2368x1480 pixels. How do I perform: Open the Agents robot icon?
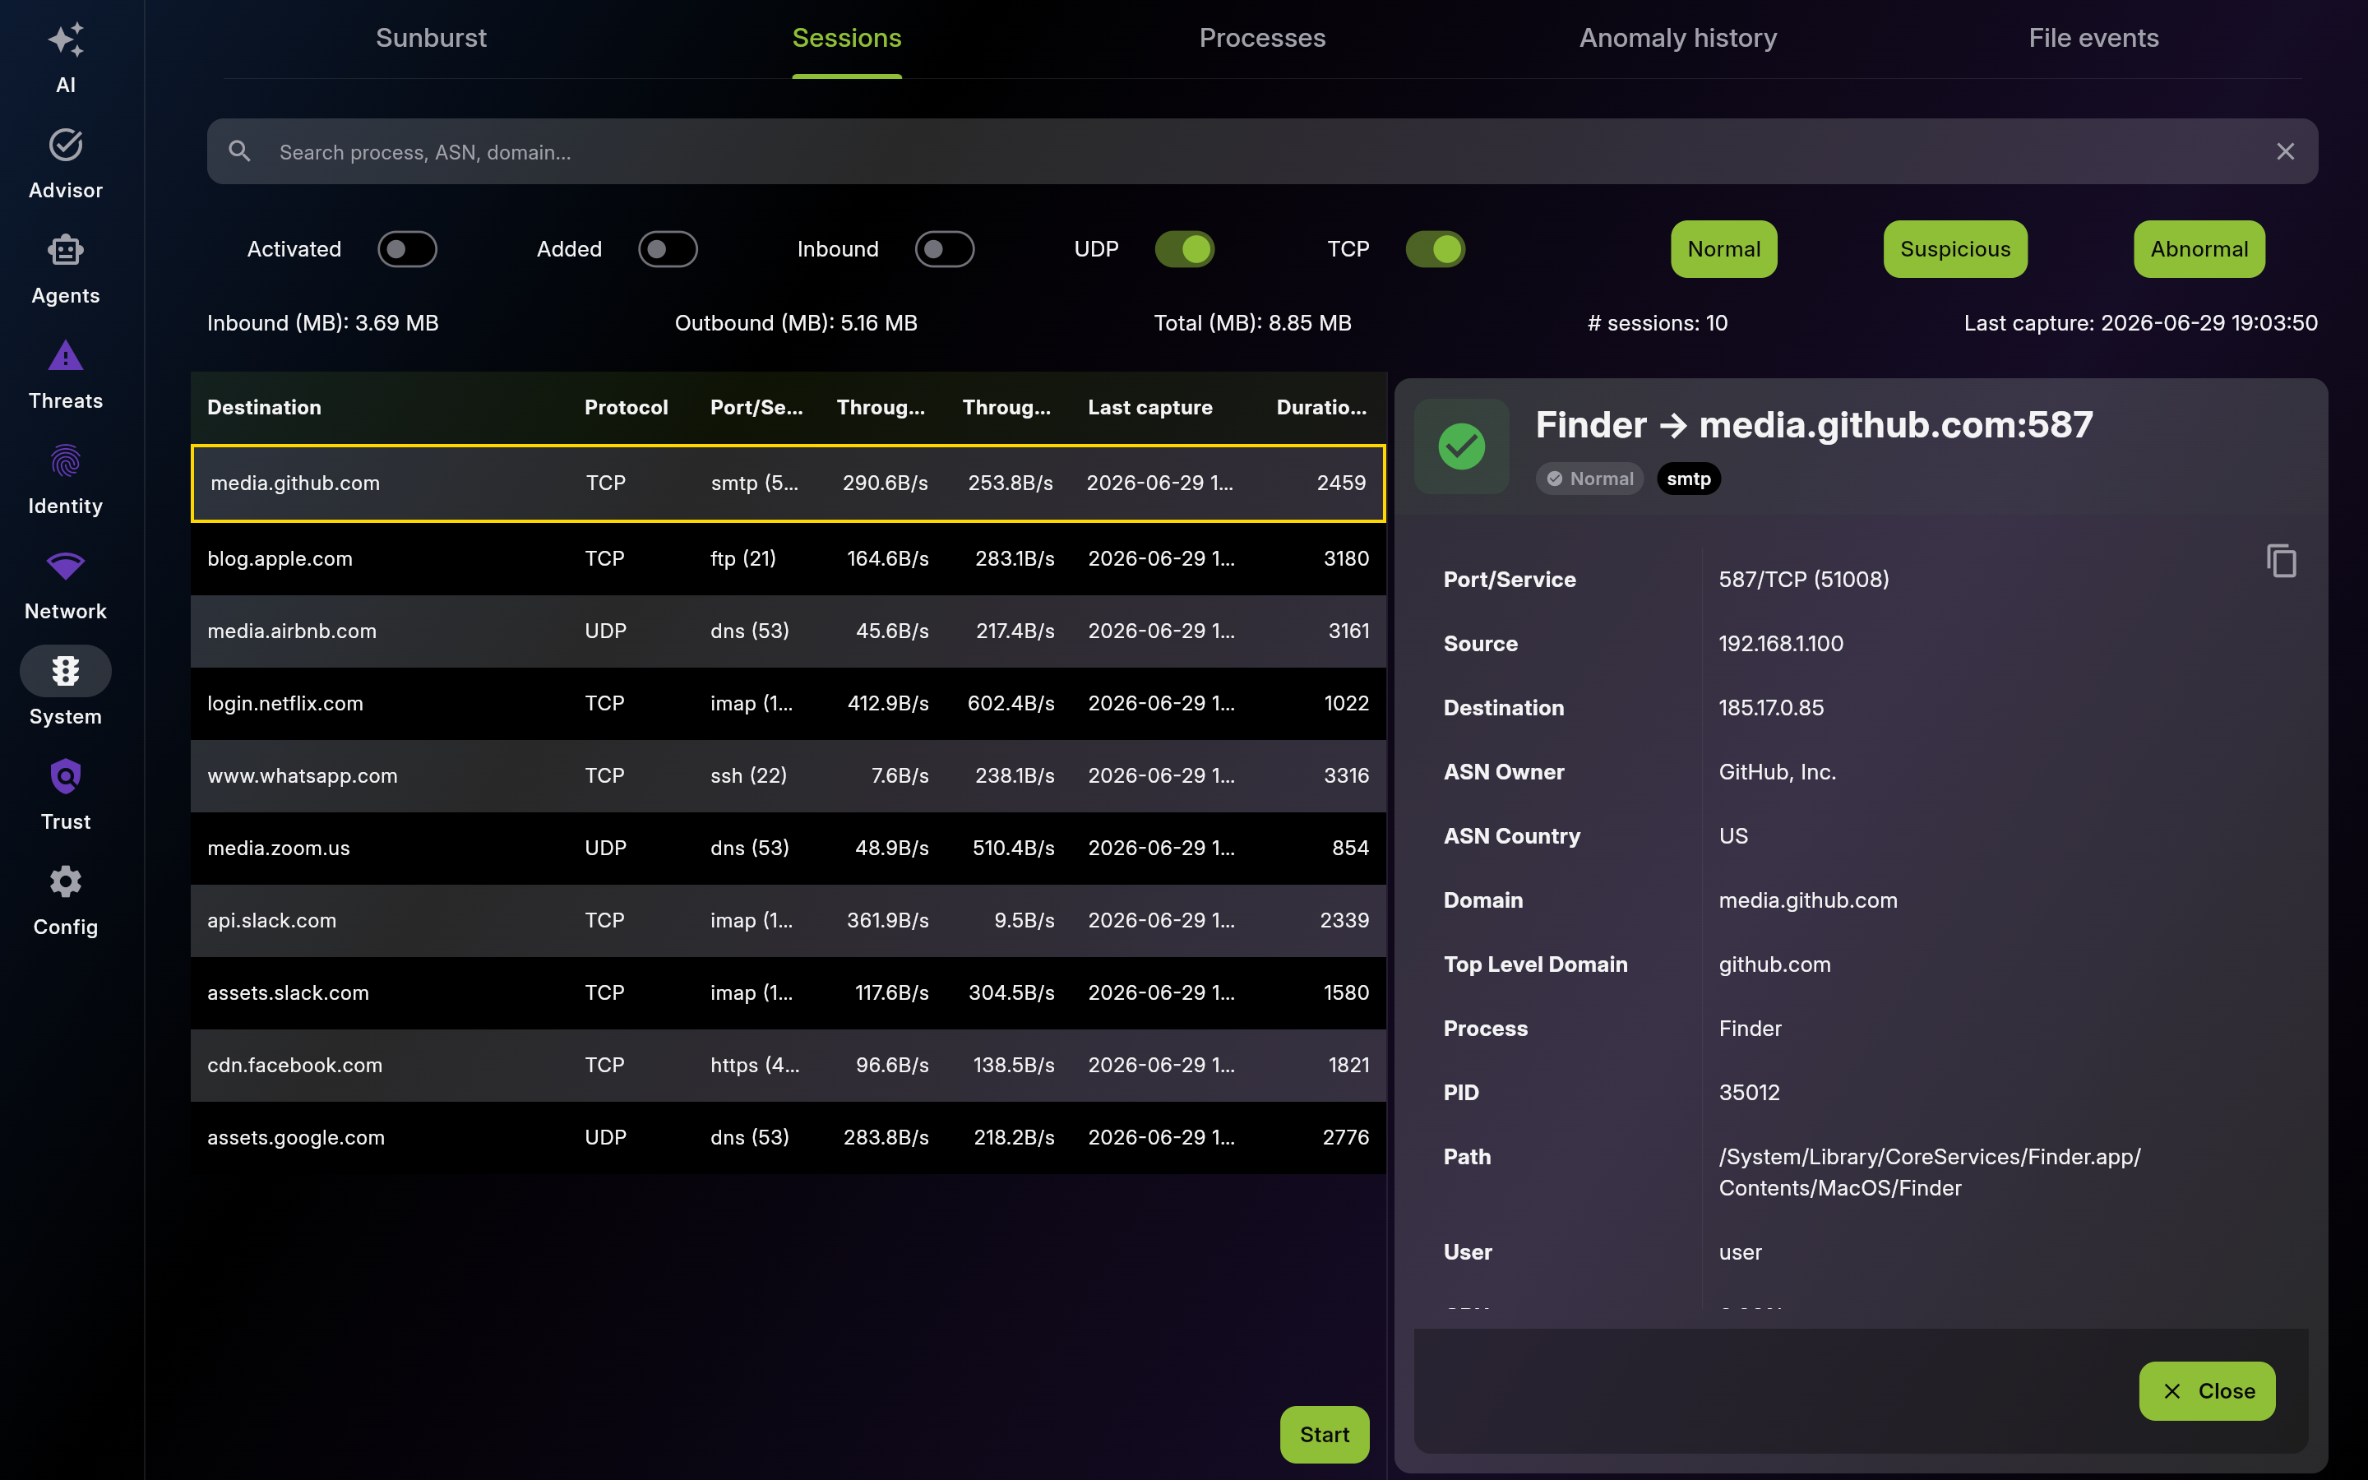[x=66, y=251]
